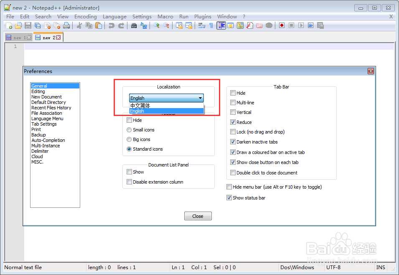The height and width of the screenshot is (275, 399).
Task: Click the Save toolbar icon
Action: coord(28,25)
